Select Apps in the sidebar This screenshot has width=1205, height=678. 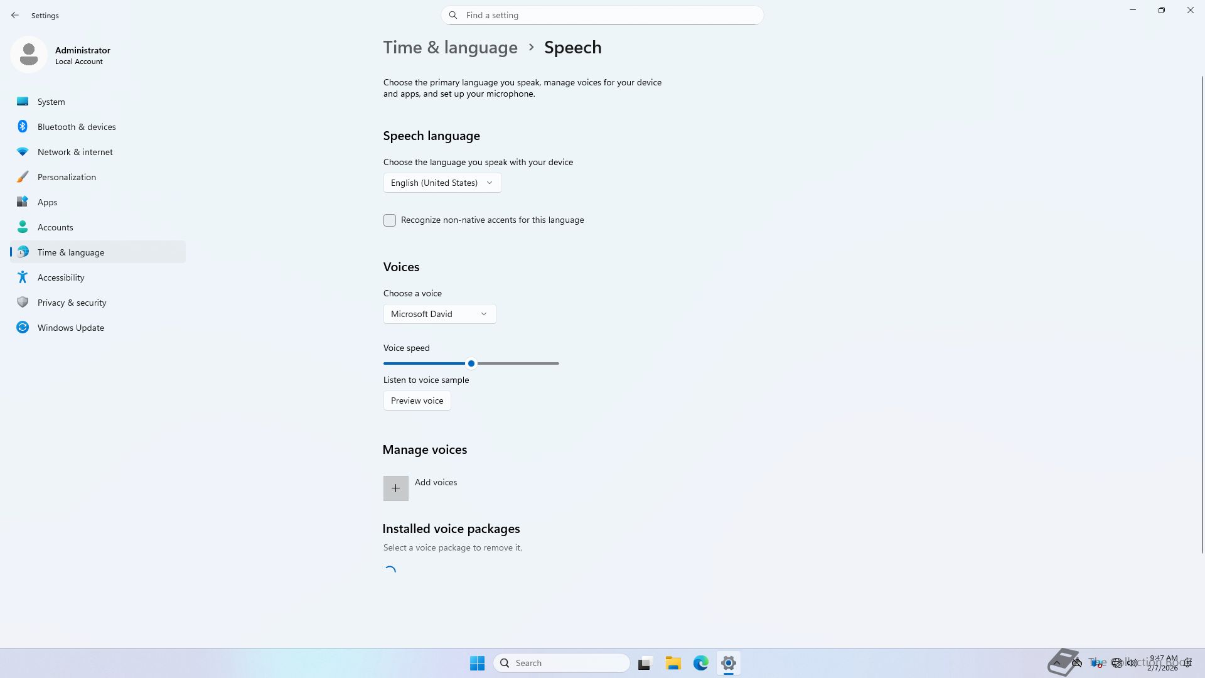pyautogui.click(x=47, y=202)
